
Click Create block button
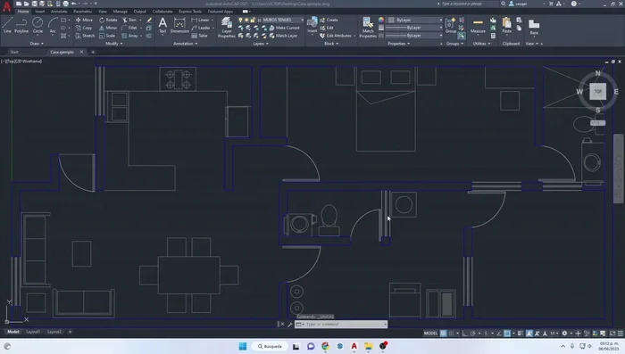point(329,20)
